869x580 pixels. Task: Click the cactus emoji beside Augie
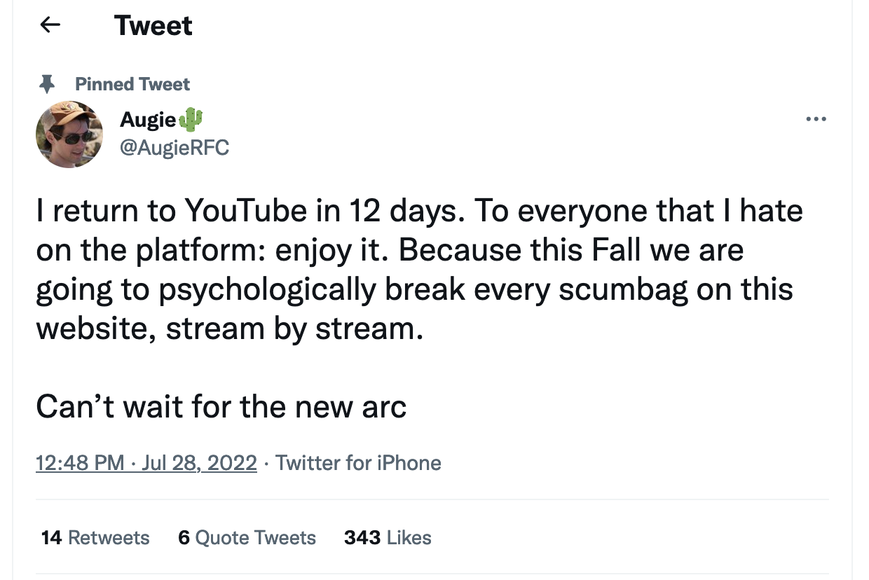191,120
